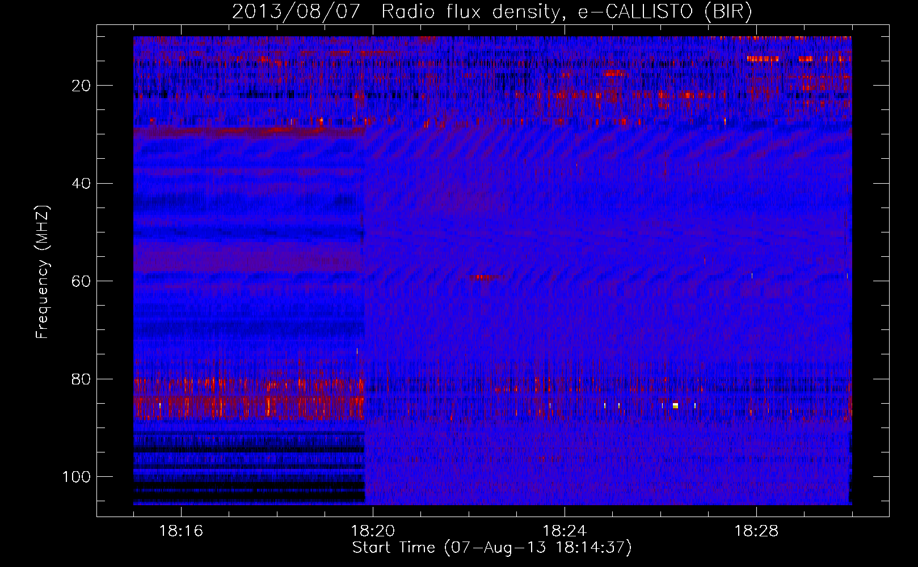Click the '40' frequency tick label
This screenshot has width=918, height=567.
point(82,184)
